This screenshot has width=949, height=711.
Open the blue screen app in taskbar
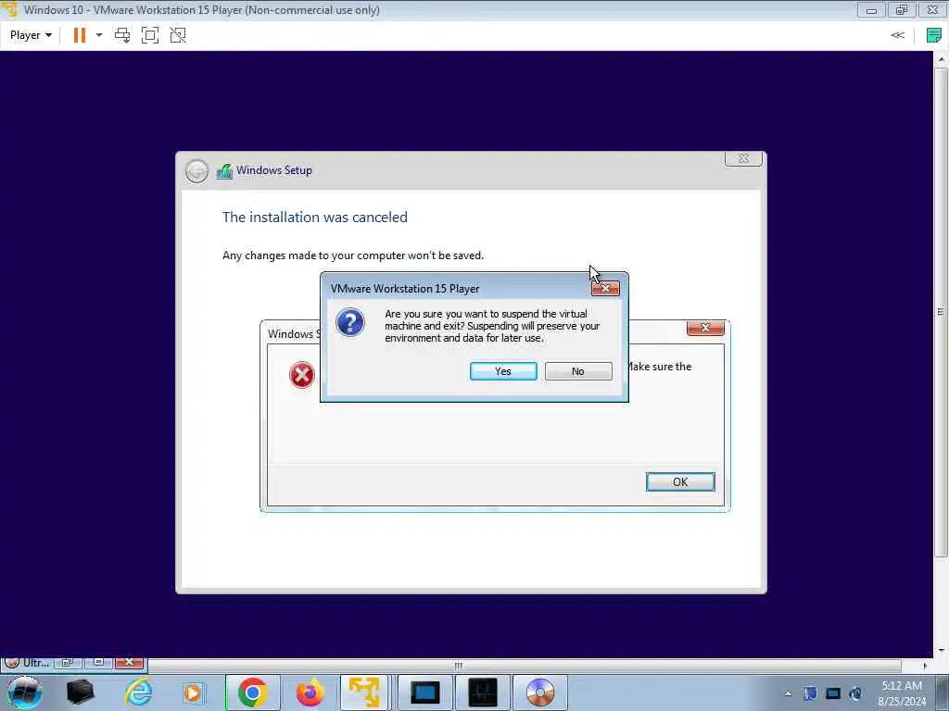pos(424,692)
